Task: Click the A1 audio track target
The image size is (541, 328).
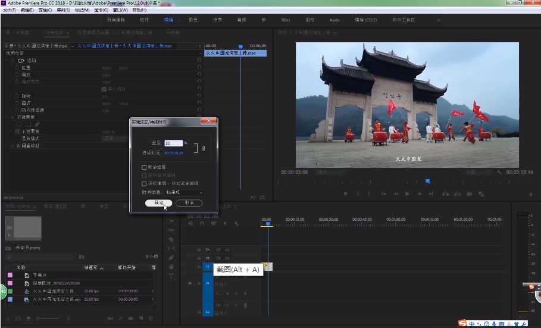Action: point(208,283)
